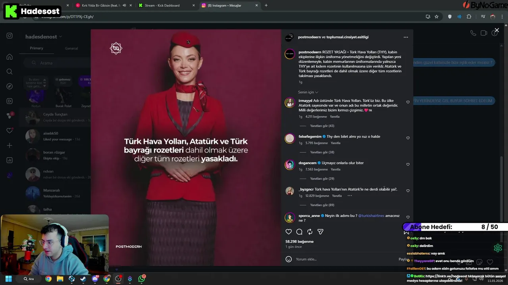Expand Yanıtları gör (43) replies

click(x=322, y=126)
